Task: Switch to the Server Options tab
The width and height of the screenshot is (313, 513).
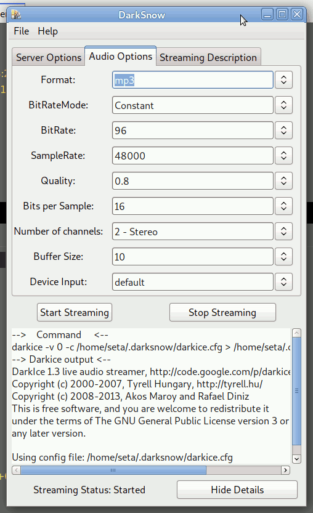Action: [x=49, y=57]
